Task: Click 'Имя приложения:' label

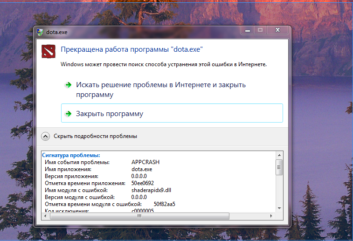Action: tap(68, 169)
